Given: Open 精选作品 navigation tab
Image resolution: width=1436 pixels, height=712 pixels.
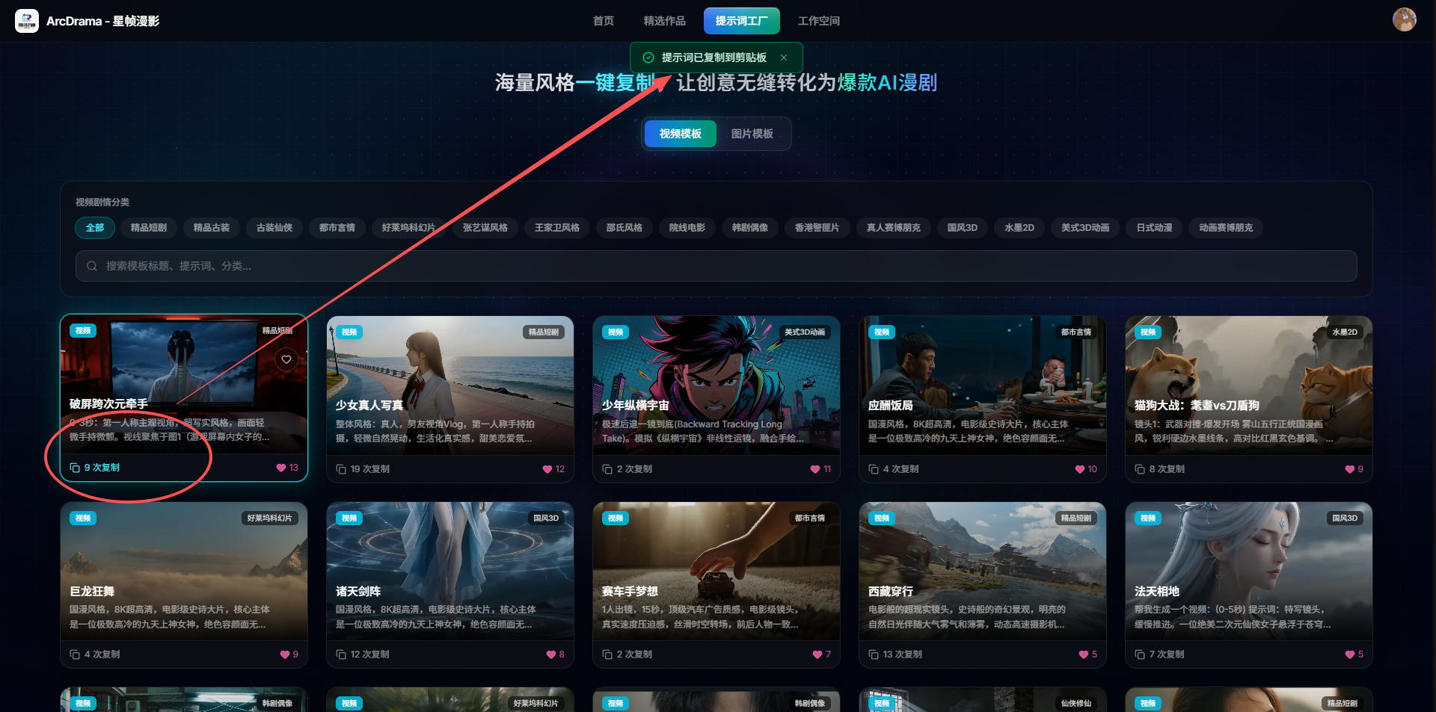Looking at the screenshot, I should (x=664, y=21).
